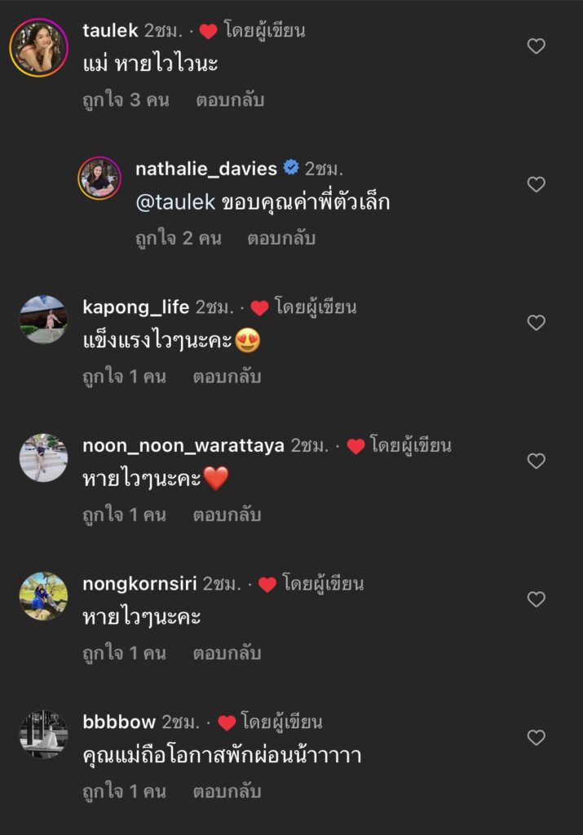The width and height of the screenshot is (583, 835).
Task: Like nathalie_davies' reply with the heart
Action: tap(536, 184)
